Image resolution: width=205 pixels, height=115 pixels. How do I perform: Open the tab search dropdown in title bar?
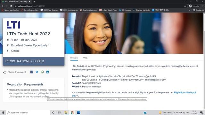pos(185,1)
